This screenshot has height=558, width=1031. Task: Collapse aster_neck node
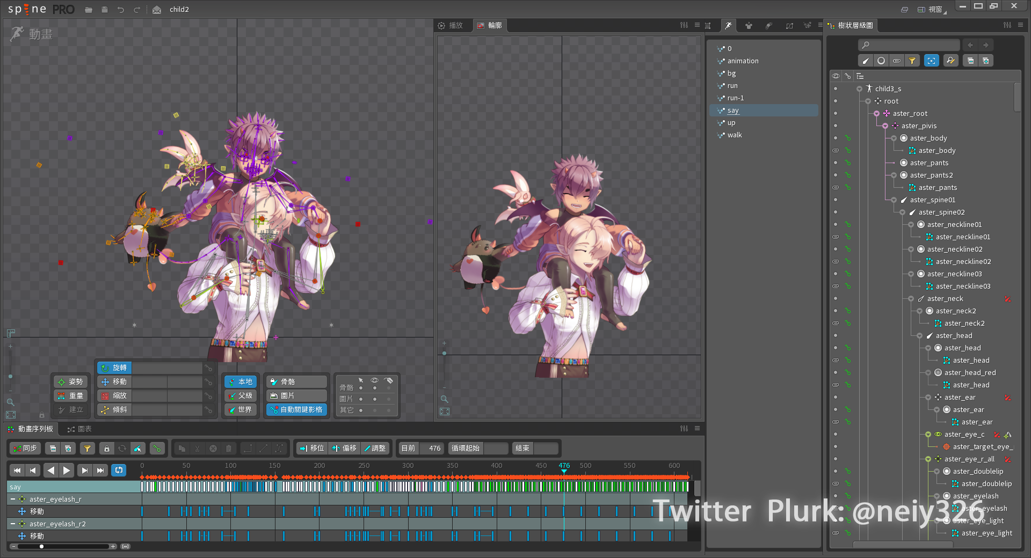click(911, 299)
